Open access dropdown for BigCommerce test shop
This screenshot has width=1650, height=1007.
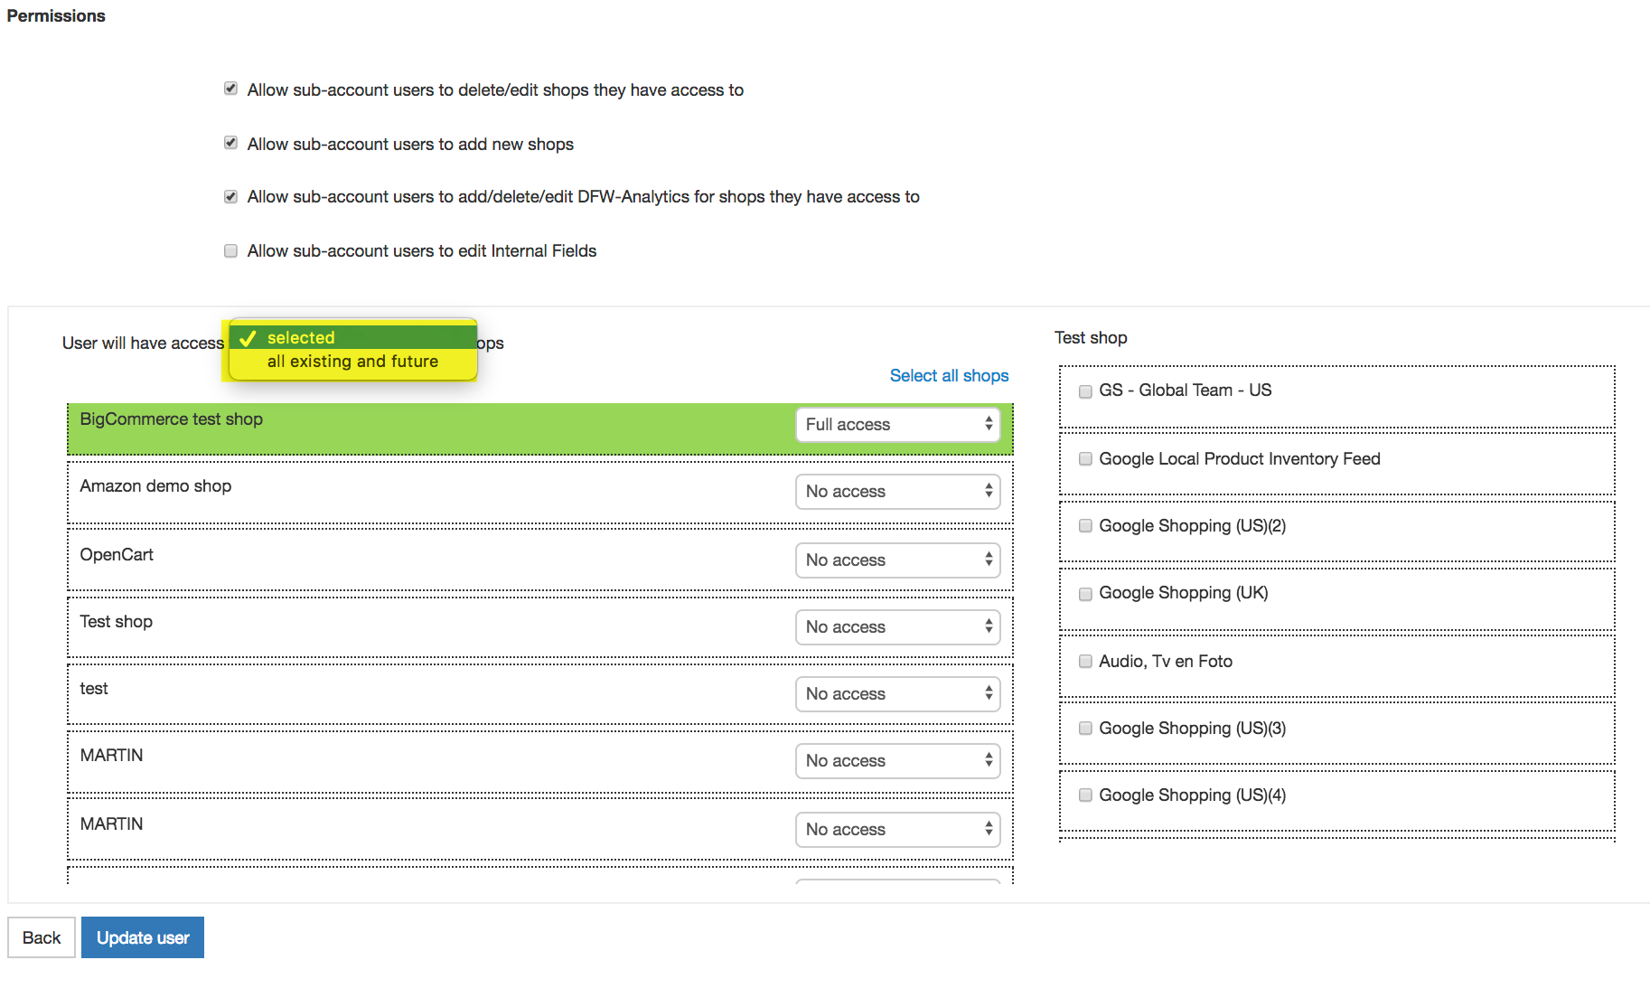pos(897,424)
